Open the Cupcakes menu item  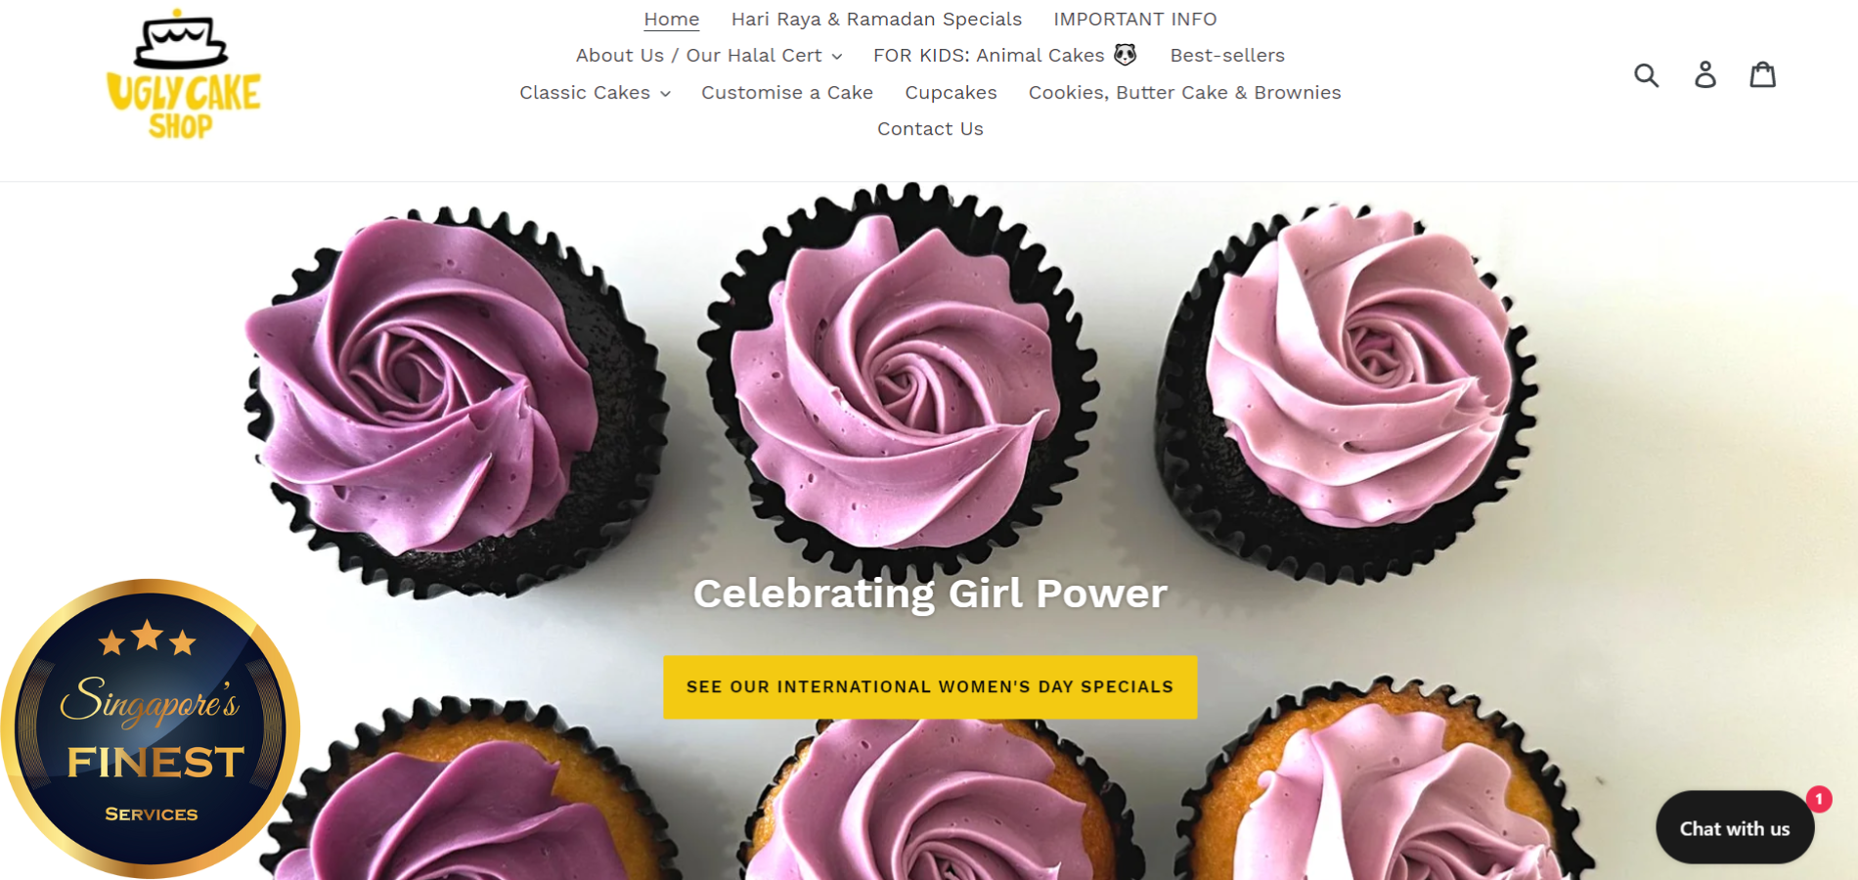tap(951, 93)
